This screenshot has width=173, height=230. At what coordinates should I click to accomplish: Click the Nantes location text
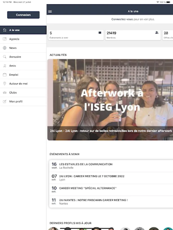click(64, 204)
